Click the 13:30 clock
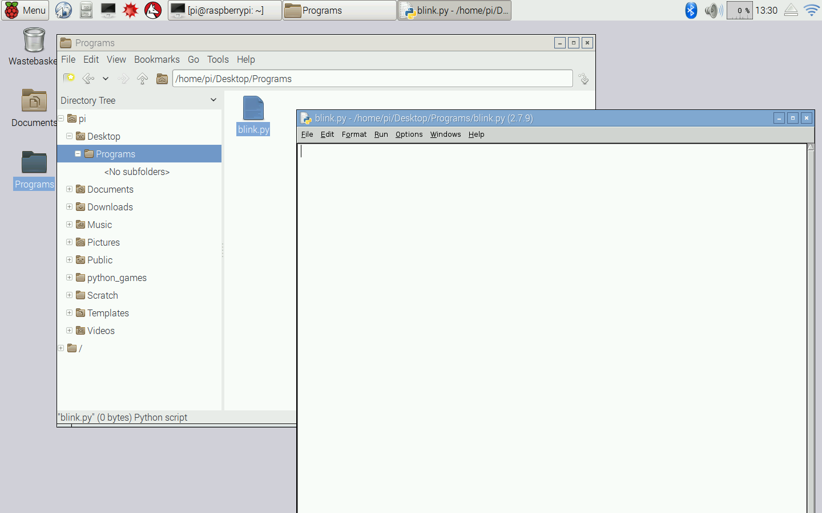Viewport: 822px width, 513px height. pos(766,10)
